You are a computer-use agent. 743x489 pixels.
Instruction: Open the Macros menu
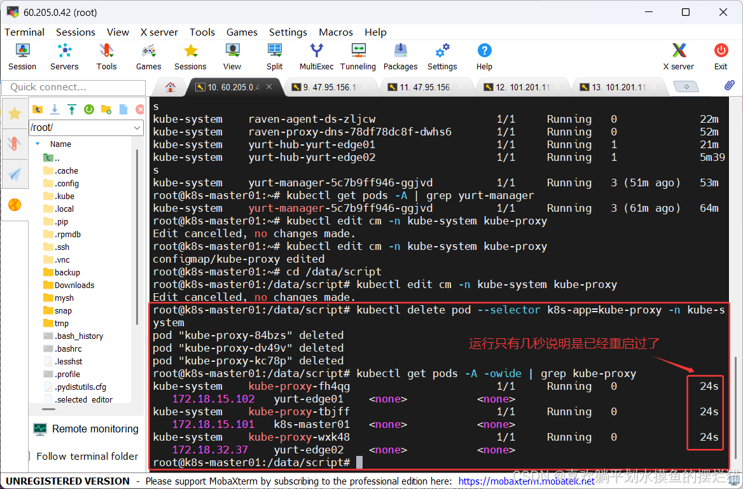tap(335, 32)
